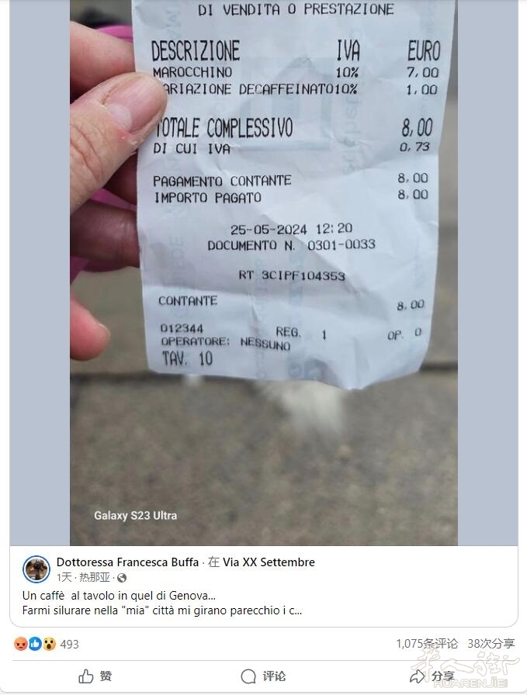This screenshot has height=695, width=527.
Task: Open the Via XX Settembre location link
Action: point(269,562)
